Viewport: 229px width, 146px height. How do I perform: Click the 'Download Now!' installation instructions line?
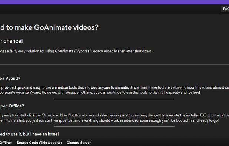(114, 115)
